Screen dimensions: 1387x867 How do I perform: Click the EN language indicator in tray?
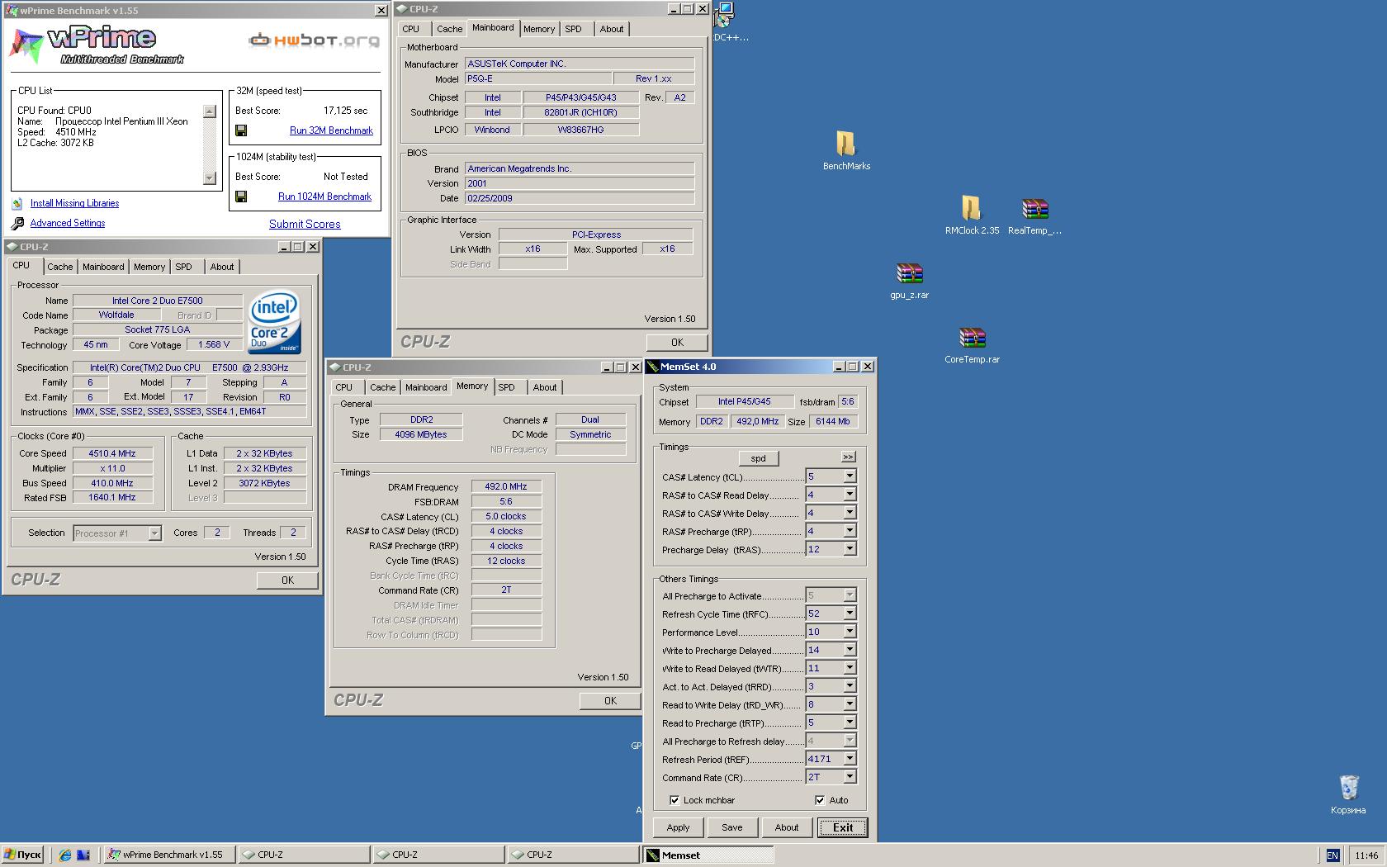click(1332, 855)
